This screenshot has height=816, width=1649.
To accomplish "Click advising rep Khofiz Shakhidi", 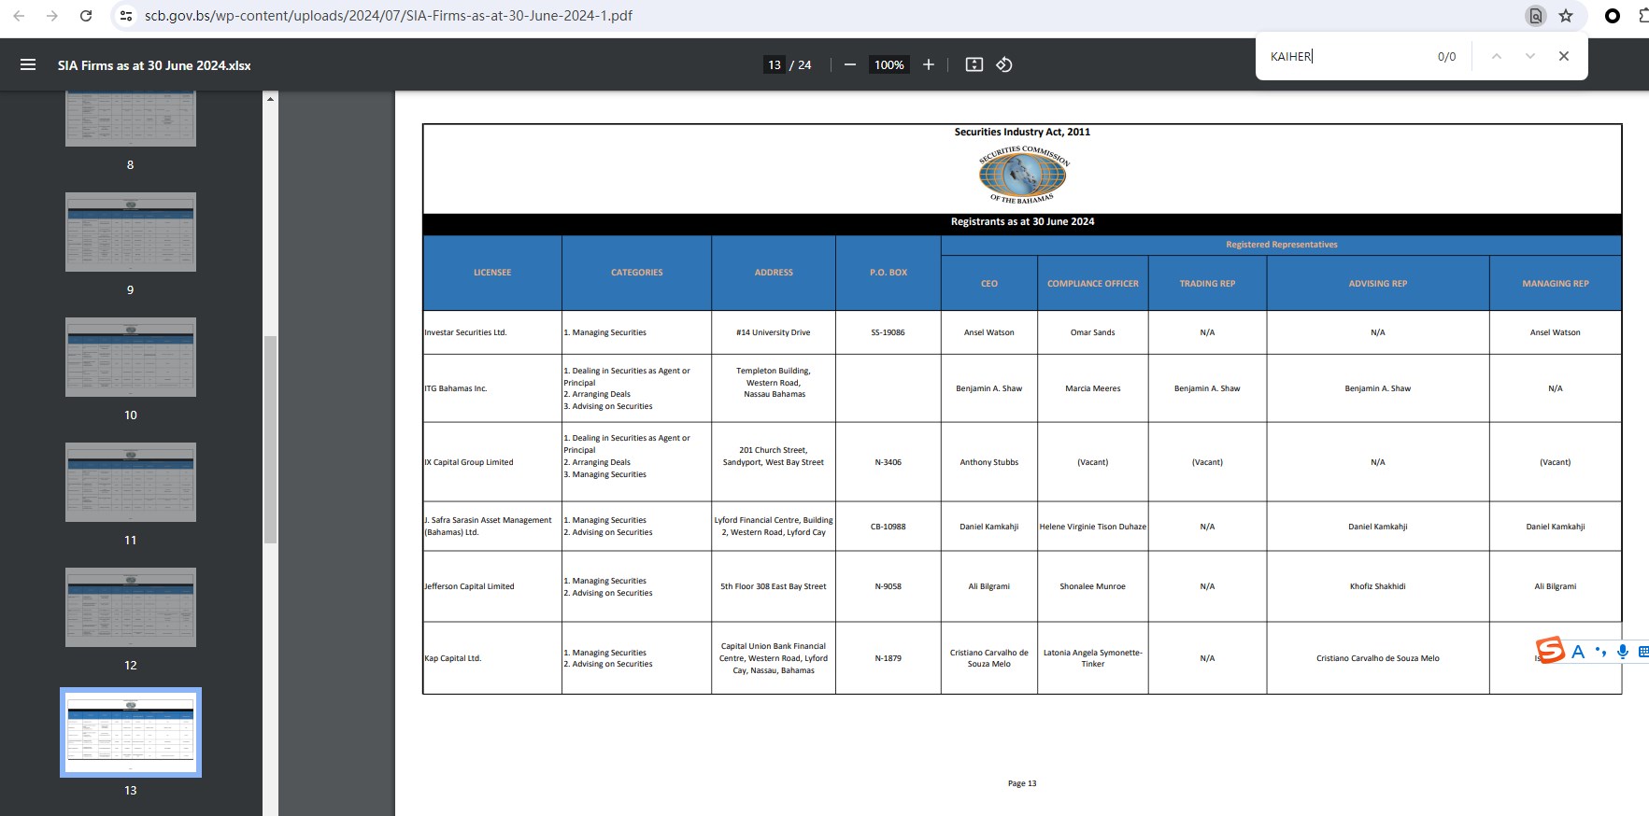I will [x=1378, y=586].
